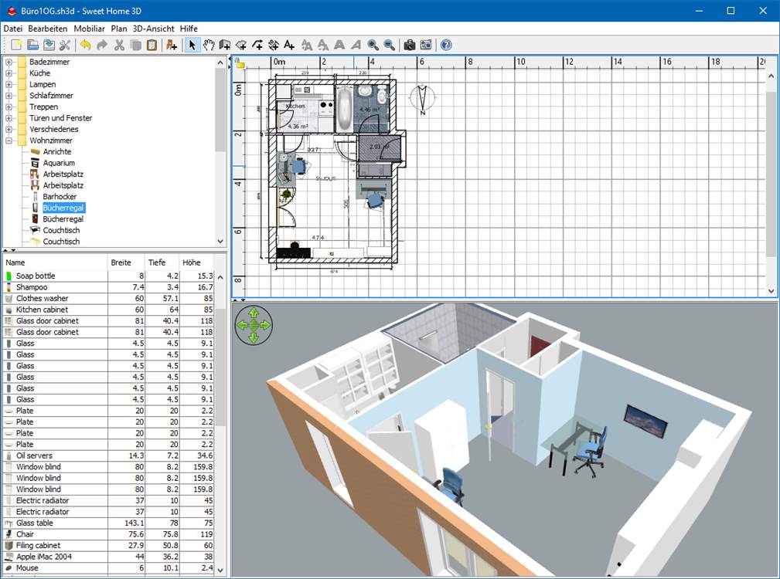This screenshot has width=780, height=579.
Task: Sort furniture list by Name column
Action: pos(55,262)
